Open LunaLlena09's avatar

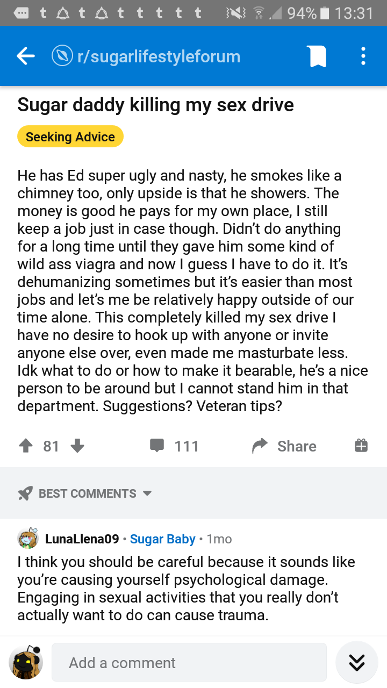pyautogui.click(x=28, y=539)
